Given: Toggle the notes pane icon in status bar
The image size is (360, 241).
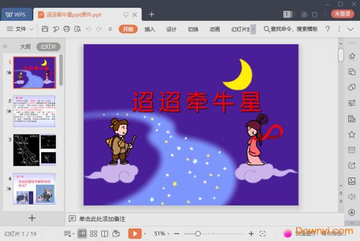Looking at the screenshot, I should (x=68, y=234).
